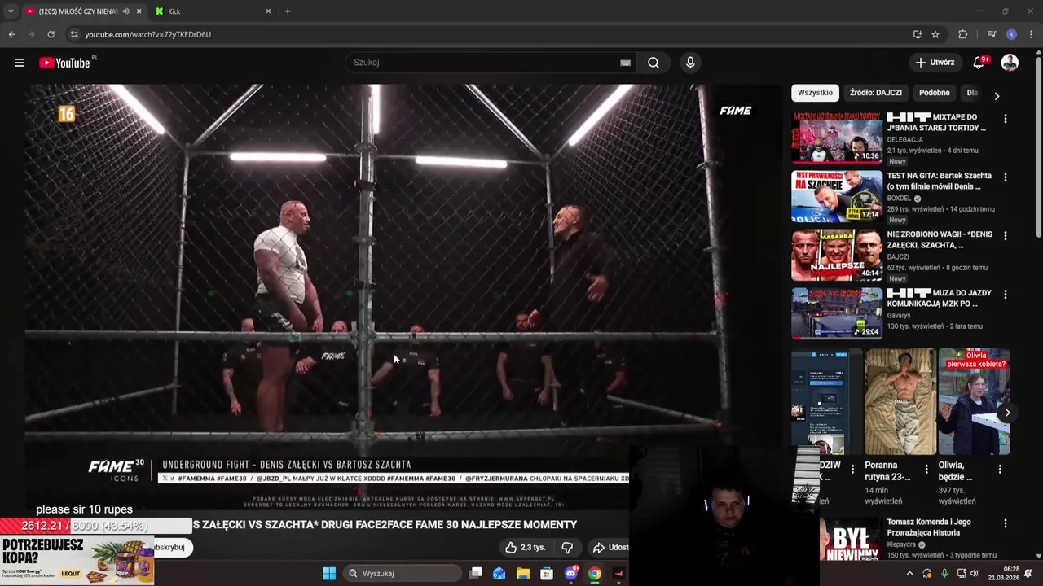Image resolution: width=1043 pixels, height=586 pixels.
Task: Open File Explorer from taskbar
Action: point(523,574)
